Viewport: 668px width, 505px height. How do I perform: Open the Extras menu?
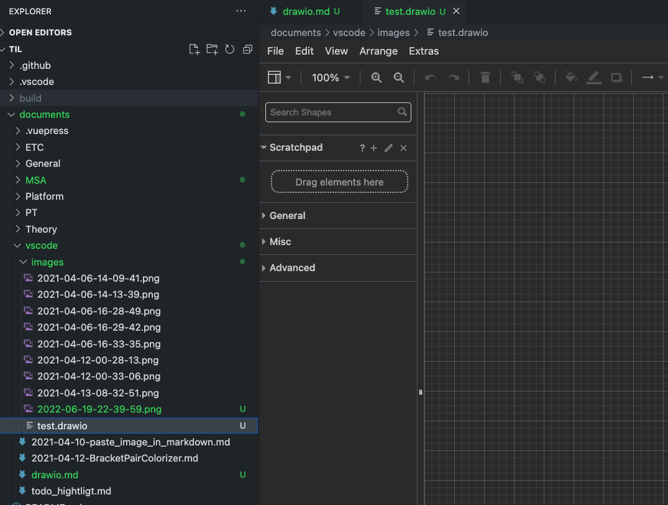tap(424, 51)
